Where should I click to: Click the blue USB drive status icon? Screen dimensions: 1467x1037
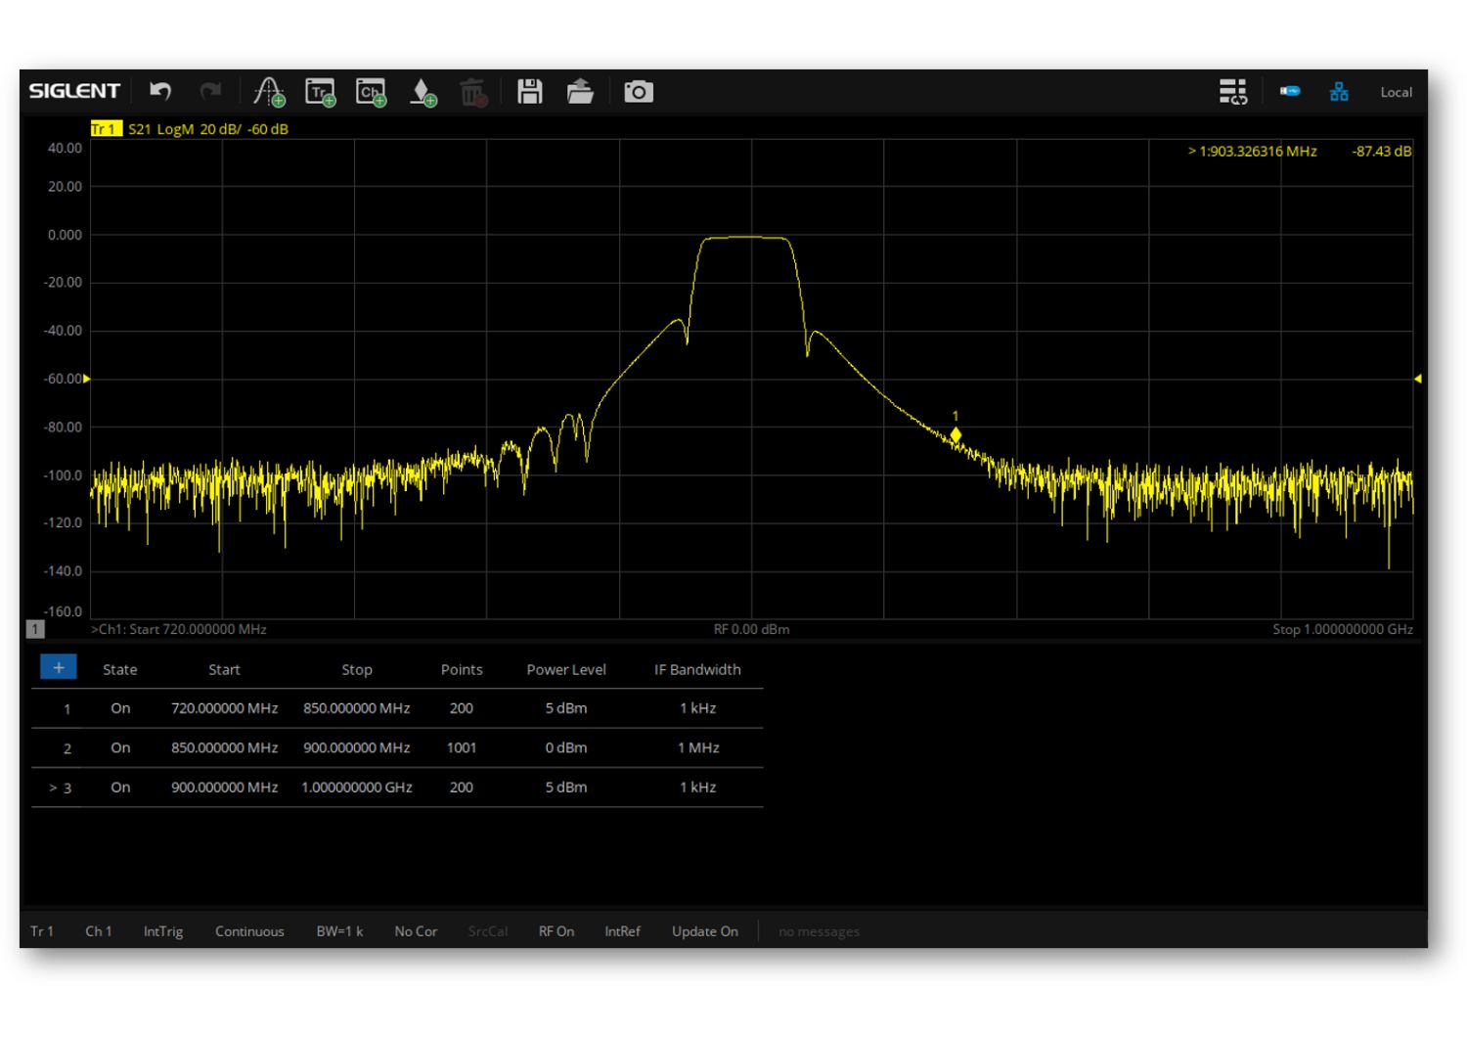click(x=1290, y=91)
